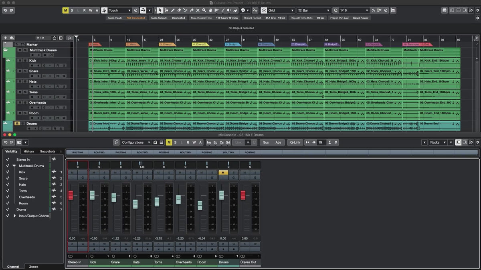481x270 pixels.
Task: Click the MixConsole channel search magnifier icon
Action: click(x=116, y=142)
